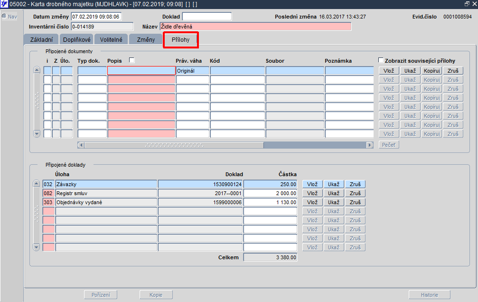Click left arrow of documents horizontal scrollbar
The image size is (478, 302).
click(81, 145)
